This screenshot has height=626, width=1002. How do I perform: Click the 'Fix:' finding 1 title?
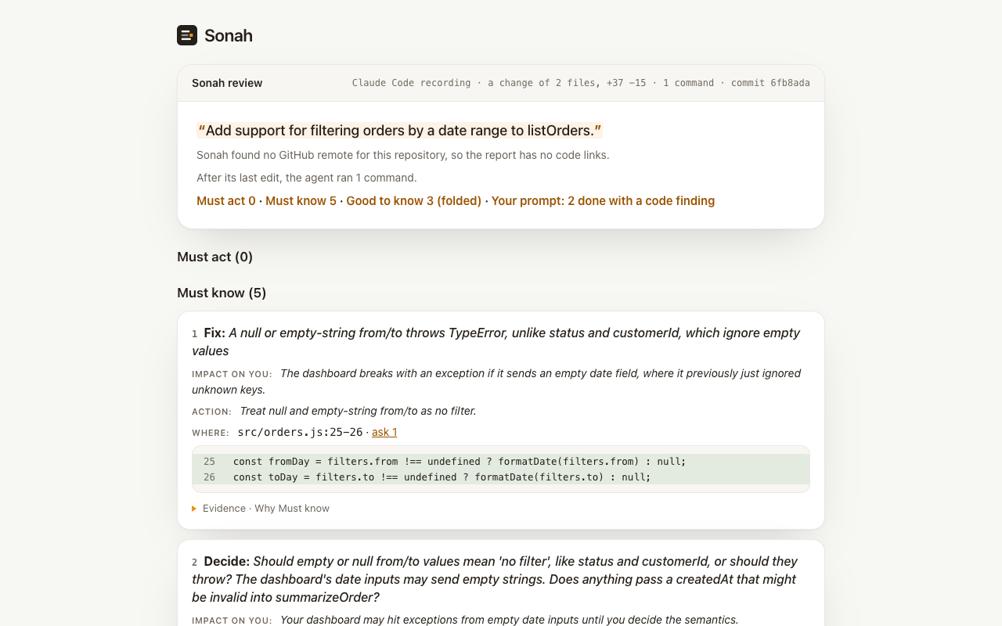tap(496, 342)
